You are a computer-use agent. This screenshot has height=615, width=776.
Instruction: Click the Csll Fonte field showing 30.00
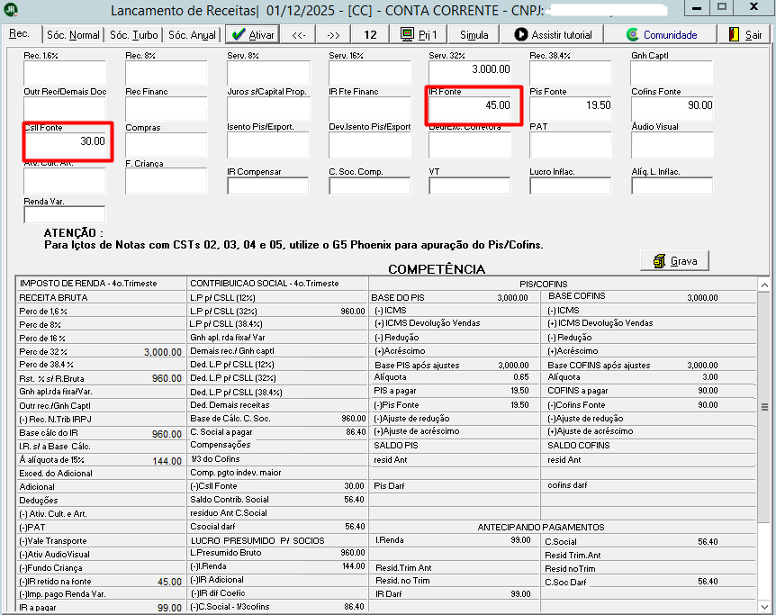point(66,145)
